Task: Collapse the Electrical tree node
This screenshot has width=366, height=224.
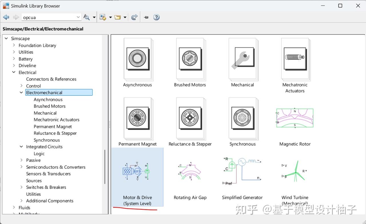Action: point(14,72)
